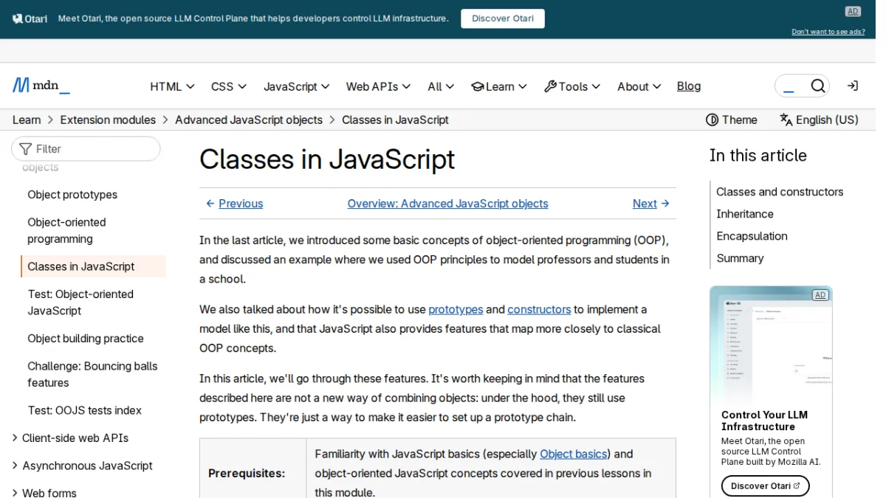The image size is (886, 498).
Task: Click the sidebar Filter input field
Action: click(86, 148)
